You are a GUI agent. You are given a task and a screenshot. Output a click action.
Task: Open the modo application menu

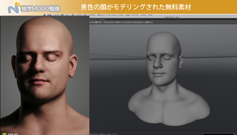[49, 15]
